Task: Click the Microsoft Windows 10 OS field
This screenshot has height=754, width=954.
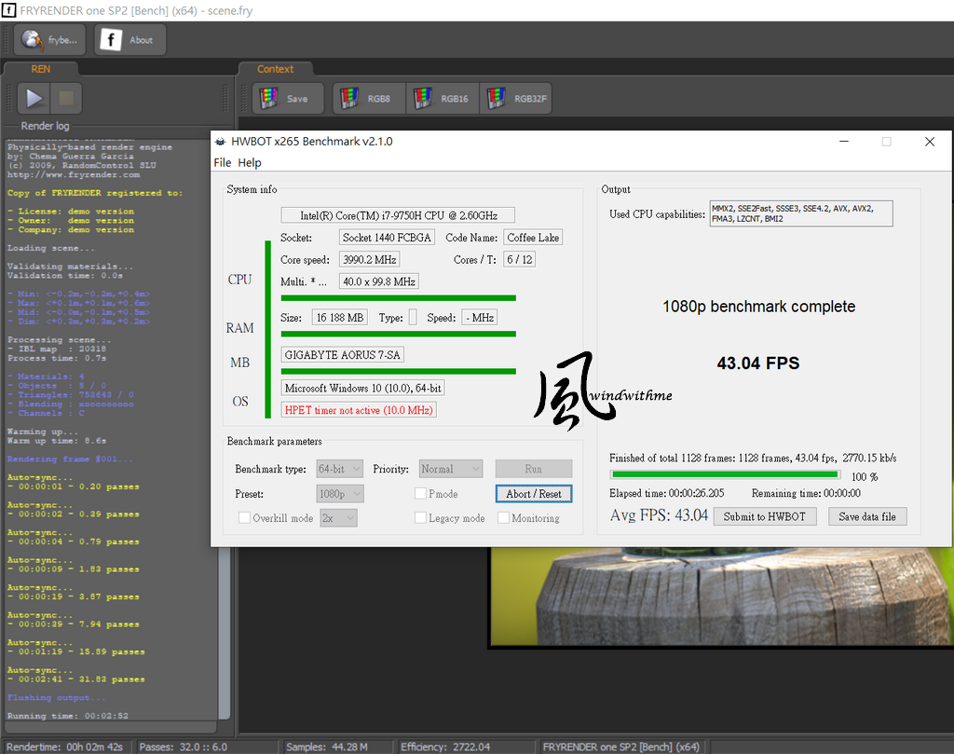Action: 362,389
